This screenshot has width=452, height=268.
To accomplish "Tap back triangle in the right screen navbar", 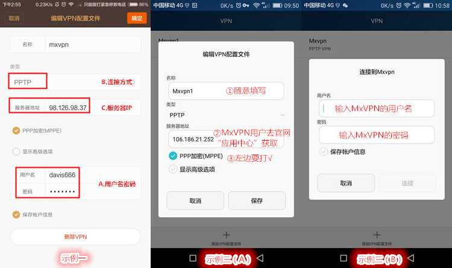I will pos(411,258).
